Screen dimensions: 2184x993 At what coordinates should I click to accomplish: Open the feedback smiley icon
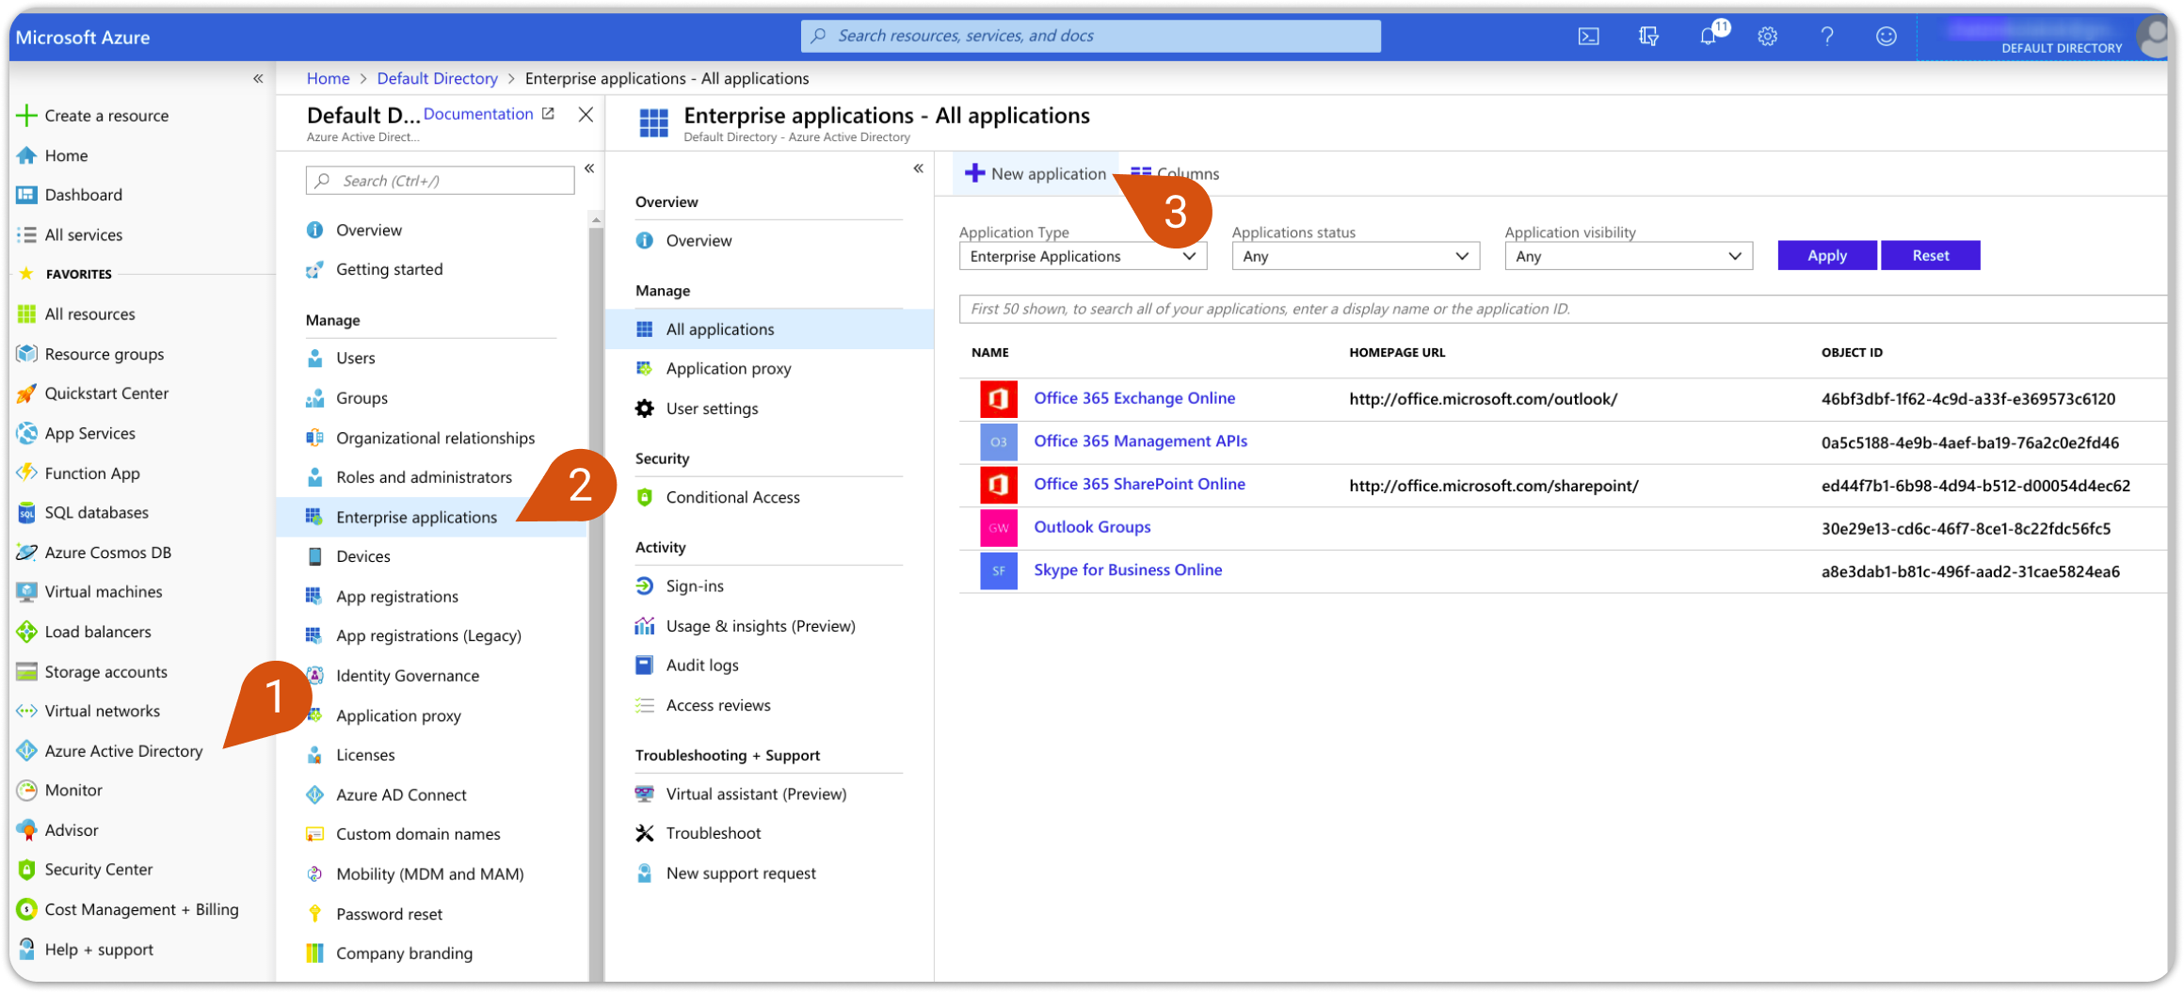point(1886,37)
